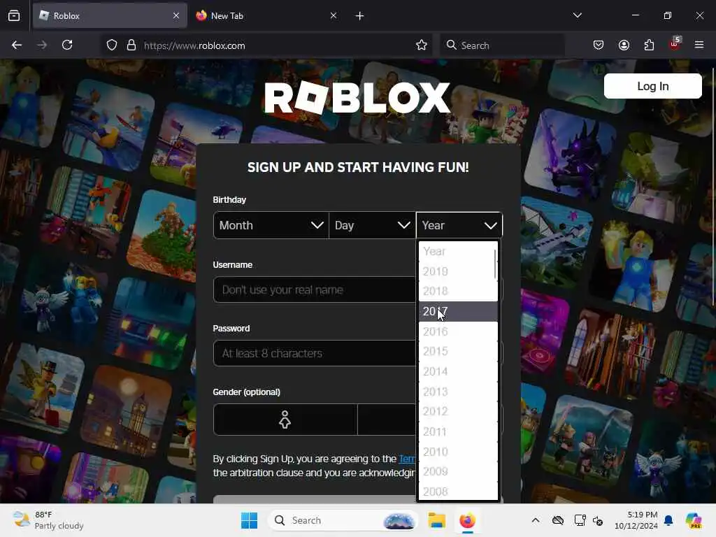Open uBlock extension icon with badge
The height and width of the screenshot is (537, 716).
tap(675, 44)
